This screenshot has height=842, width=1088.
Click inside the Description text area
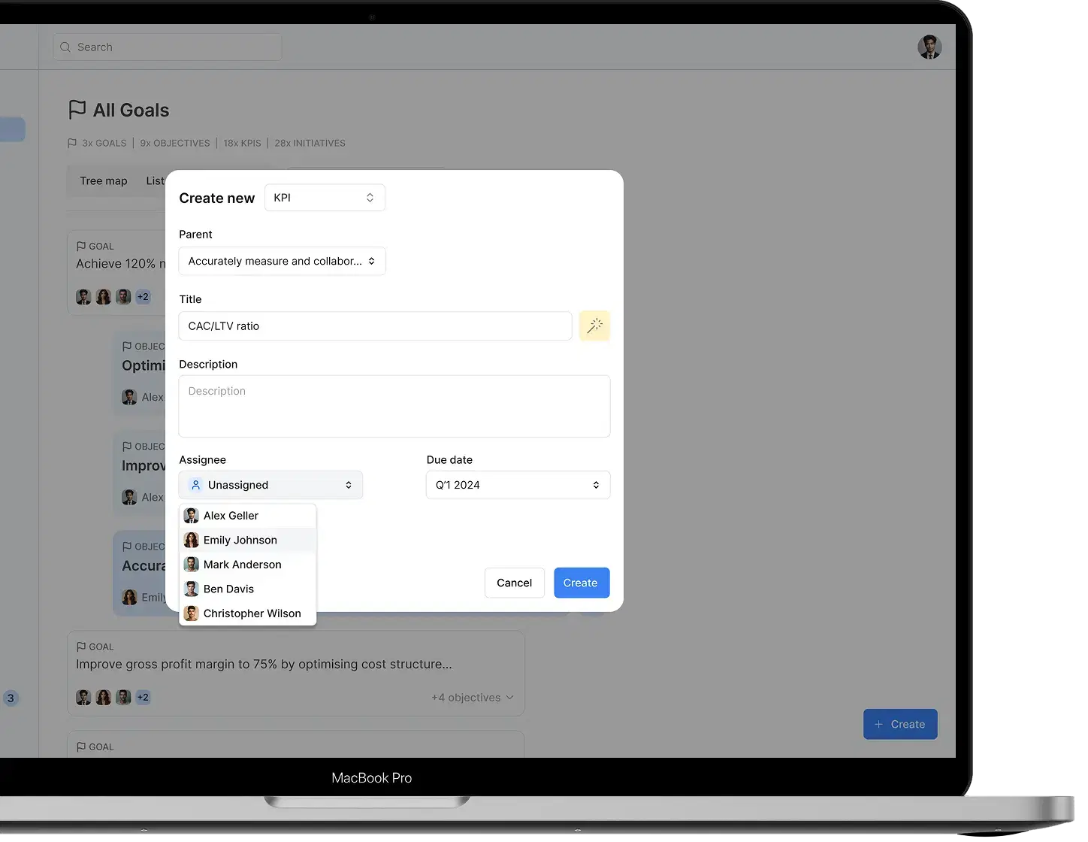pyautogui.click(x=394, y=406)
